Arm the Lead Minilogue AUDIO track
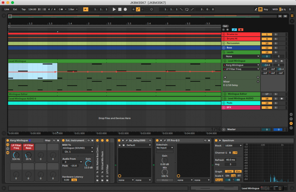 282,98
